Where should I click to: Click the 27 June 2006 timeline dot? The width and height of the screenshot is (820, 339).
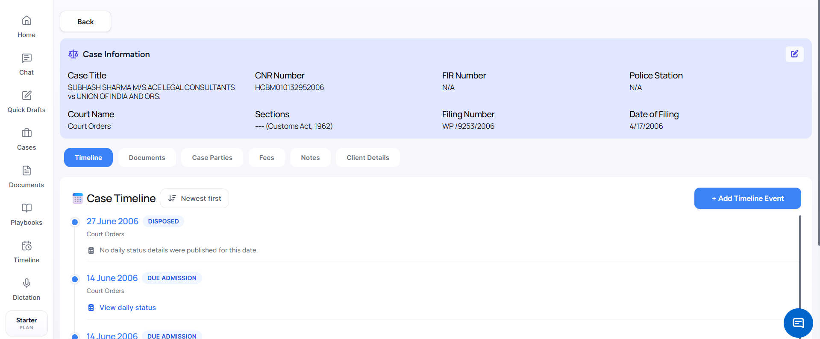point(75,222)
